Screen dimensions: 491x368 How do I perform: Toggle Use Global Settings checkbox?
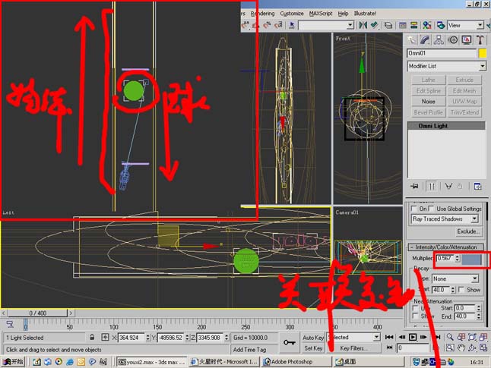click(431, 209)
